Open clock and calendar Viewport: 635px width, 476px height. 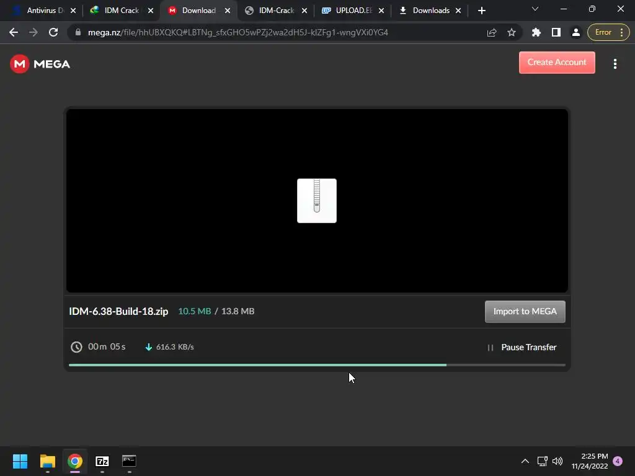pyautogui.click(x=590, y=461)
